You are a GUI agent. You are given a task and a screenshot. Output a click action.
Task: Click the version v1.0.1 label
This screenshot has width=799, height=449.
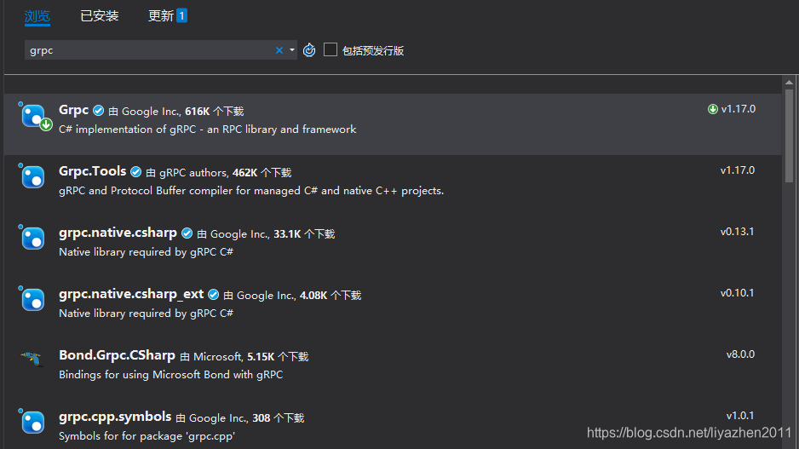pyautogui.click(x=740, y=416)
